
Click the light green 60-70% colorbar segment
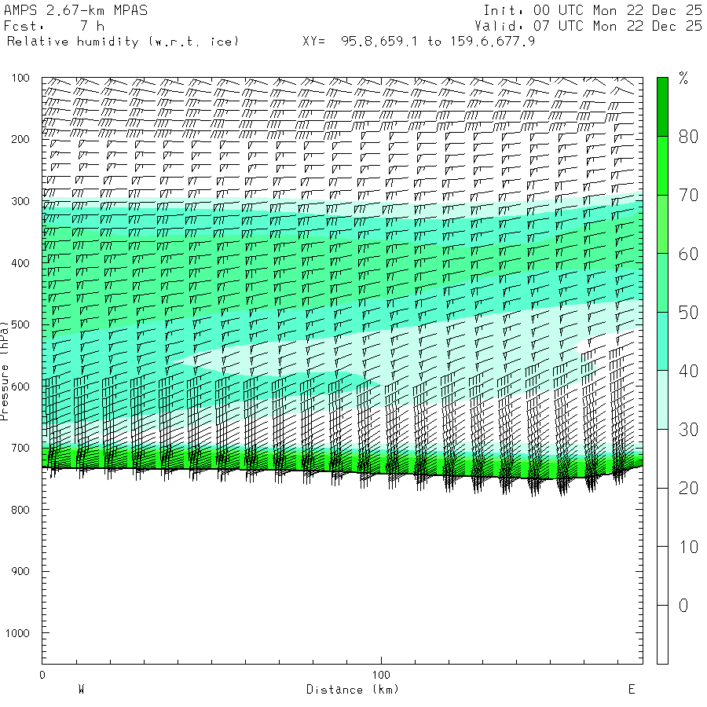(x=662, y=224)
